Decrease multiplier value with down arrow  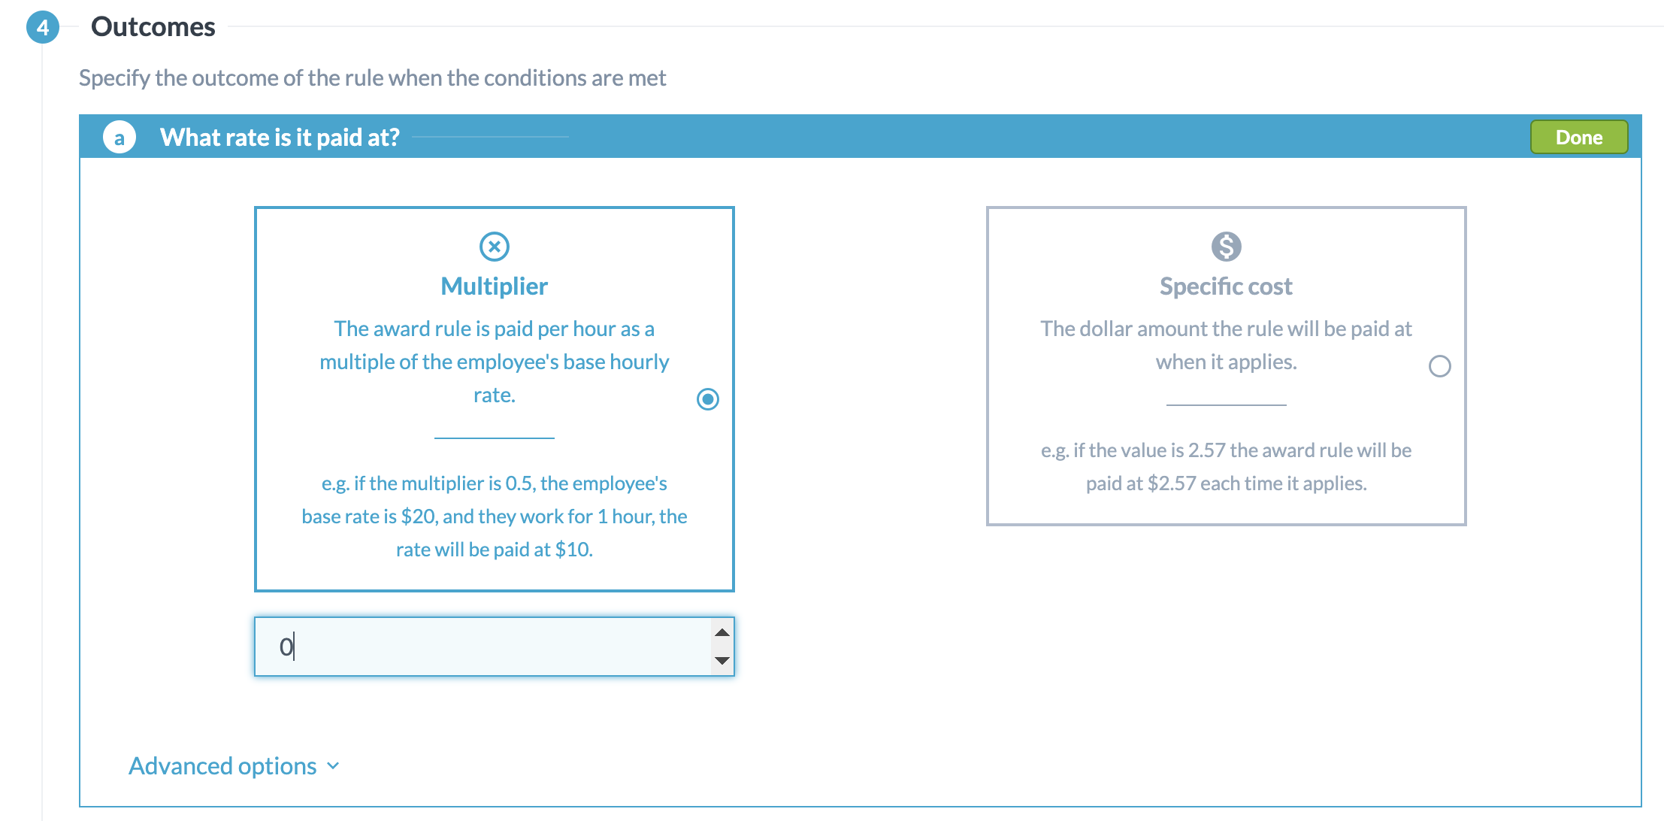pyautogui.click(x=722, y=660)
